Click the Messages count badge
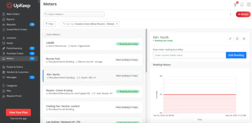The height and width of the screenshot is (123, 252). pos(32,77)
